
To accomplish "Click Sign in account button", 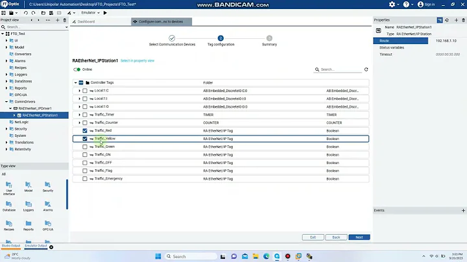I will [x=426, y=4].
